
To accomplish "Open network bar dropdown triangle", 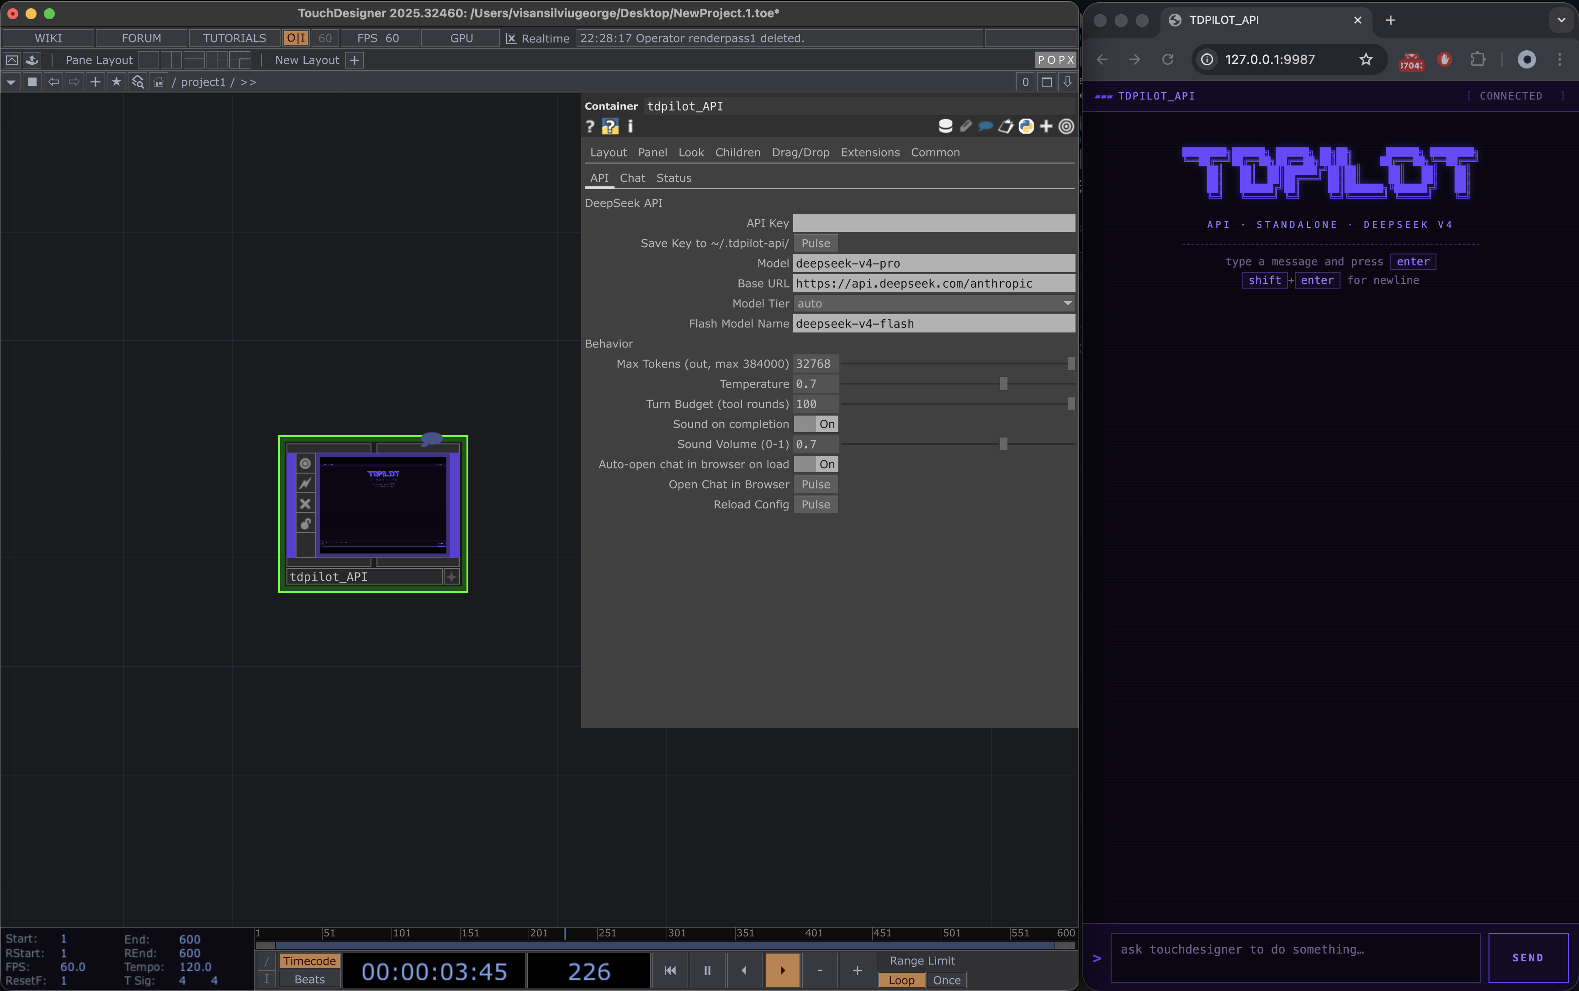I will [11, 82].
